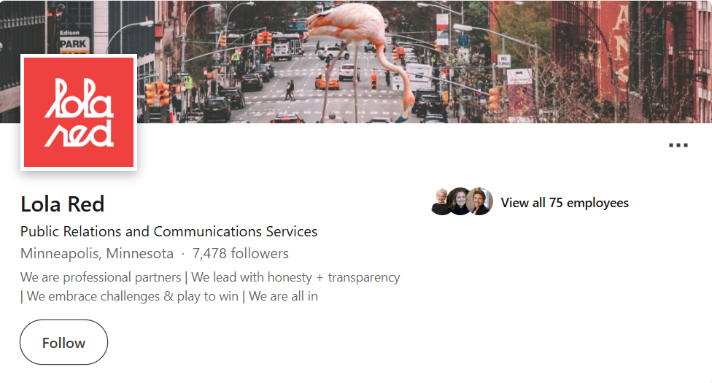Click the first employee avatar photo

441,201
